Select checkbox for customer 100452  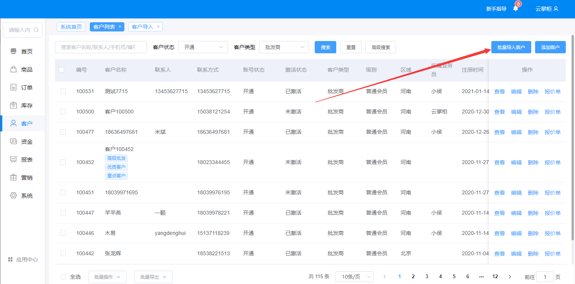[63, 162]
